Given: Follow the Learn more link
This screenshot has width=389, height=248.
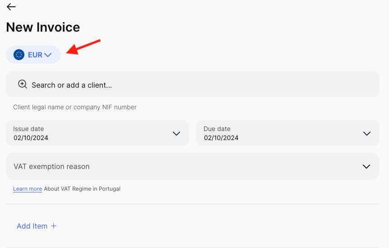Looking at the screenshot, I should pyautogui.click(x=28, y=189).
